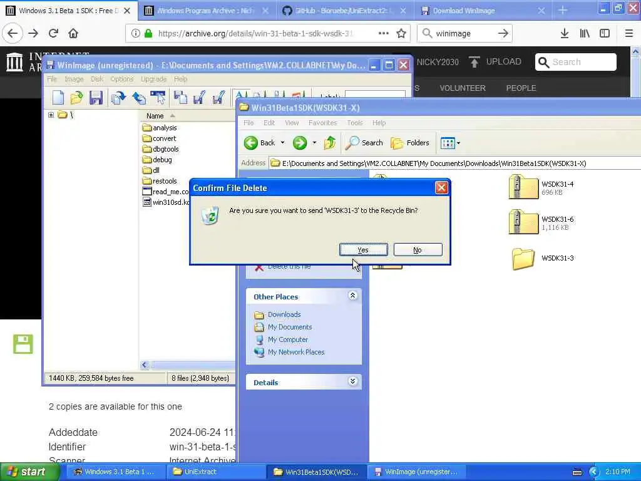
Task: Open the Firefox library icon
Action: (585, 33)
